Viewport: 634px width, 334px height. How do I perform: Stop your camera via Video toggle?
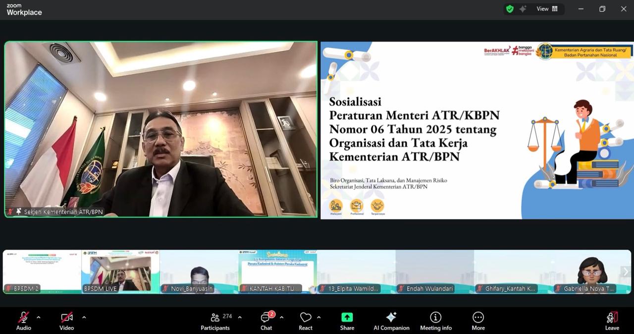point(66,317)
